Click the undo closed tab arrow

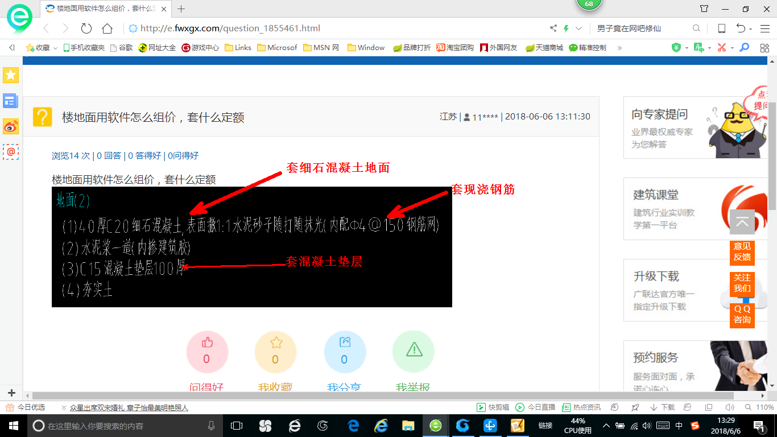click(x=741, y=28)
